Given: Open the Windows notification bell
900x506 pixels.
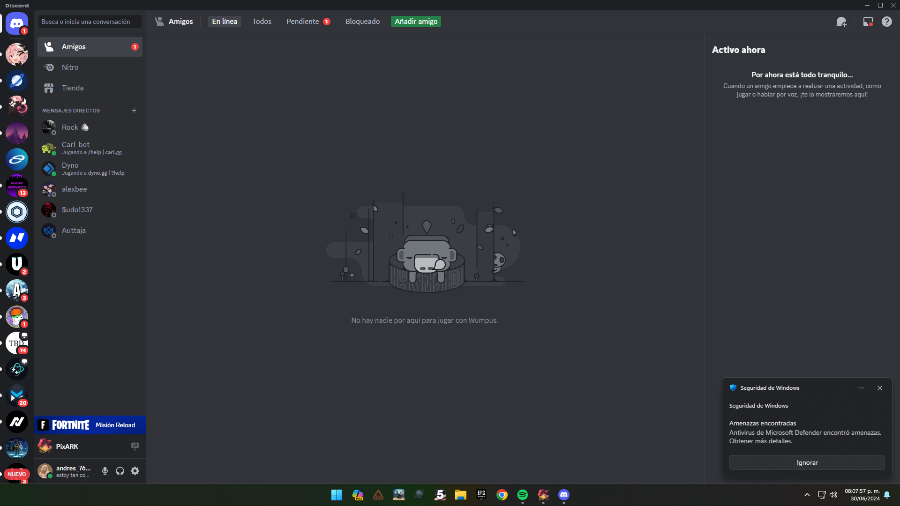Looking at the screenshot, I should [887, 495].
